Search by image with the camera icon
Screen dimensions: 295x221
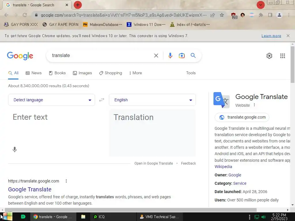[x=181, y=56]
